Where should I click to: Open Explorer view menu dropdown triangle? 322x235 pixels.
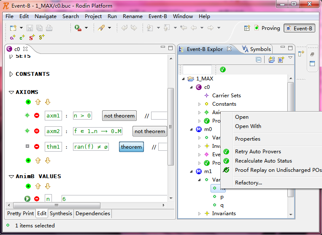[x=290, y=58]
